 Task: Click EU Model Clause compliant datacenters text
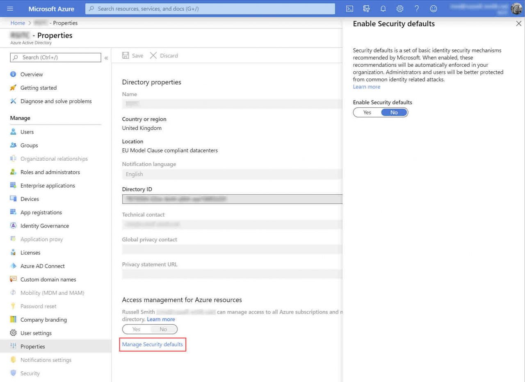pyautogui.click(x=170, y=150)
